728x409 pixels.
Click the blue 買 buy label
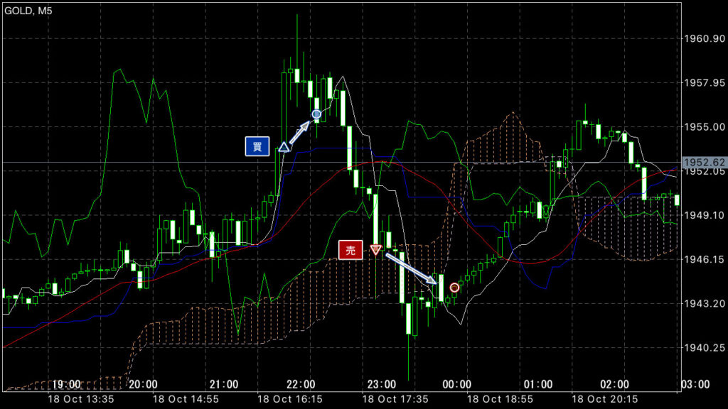point(257,146)
